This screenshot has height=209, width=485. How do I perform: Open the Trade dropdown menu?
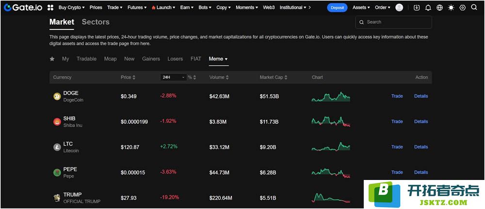click(x=115, y=7)
